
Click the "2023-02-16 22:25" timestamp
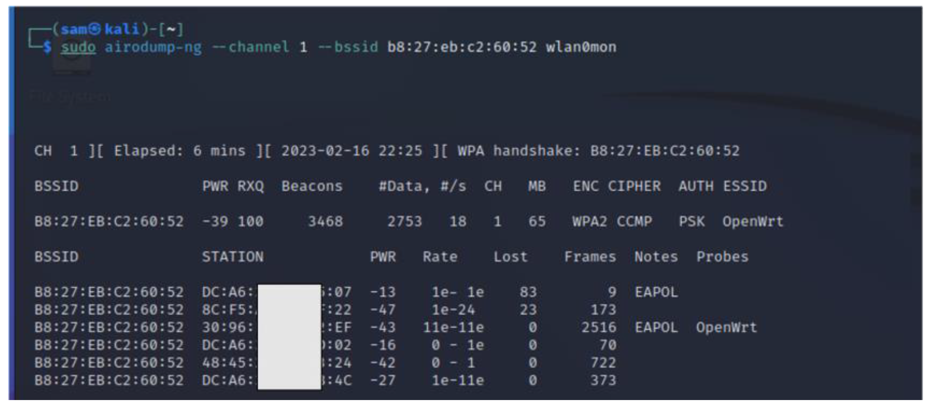coord(352,151)
